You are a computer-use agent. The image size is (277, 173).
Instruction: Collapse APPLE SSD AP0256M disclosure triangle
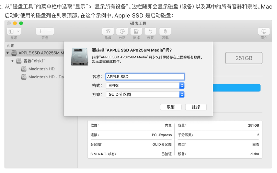click(x=8, y=53)
